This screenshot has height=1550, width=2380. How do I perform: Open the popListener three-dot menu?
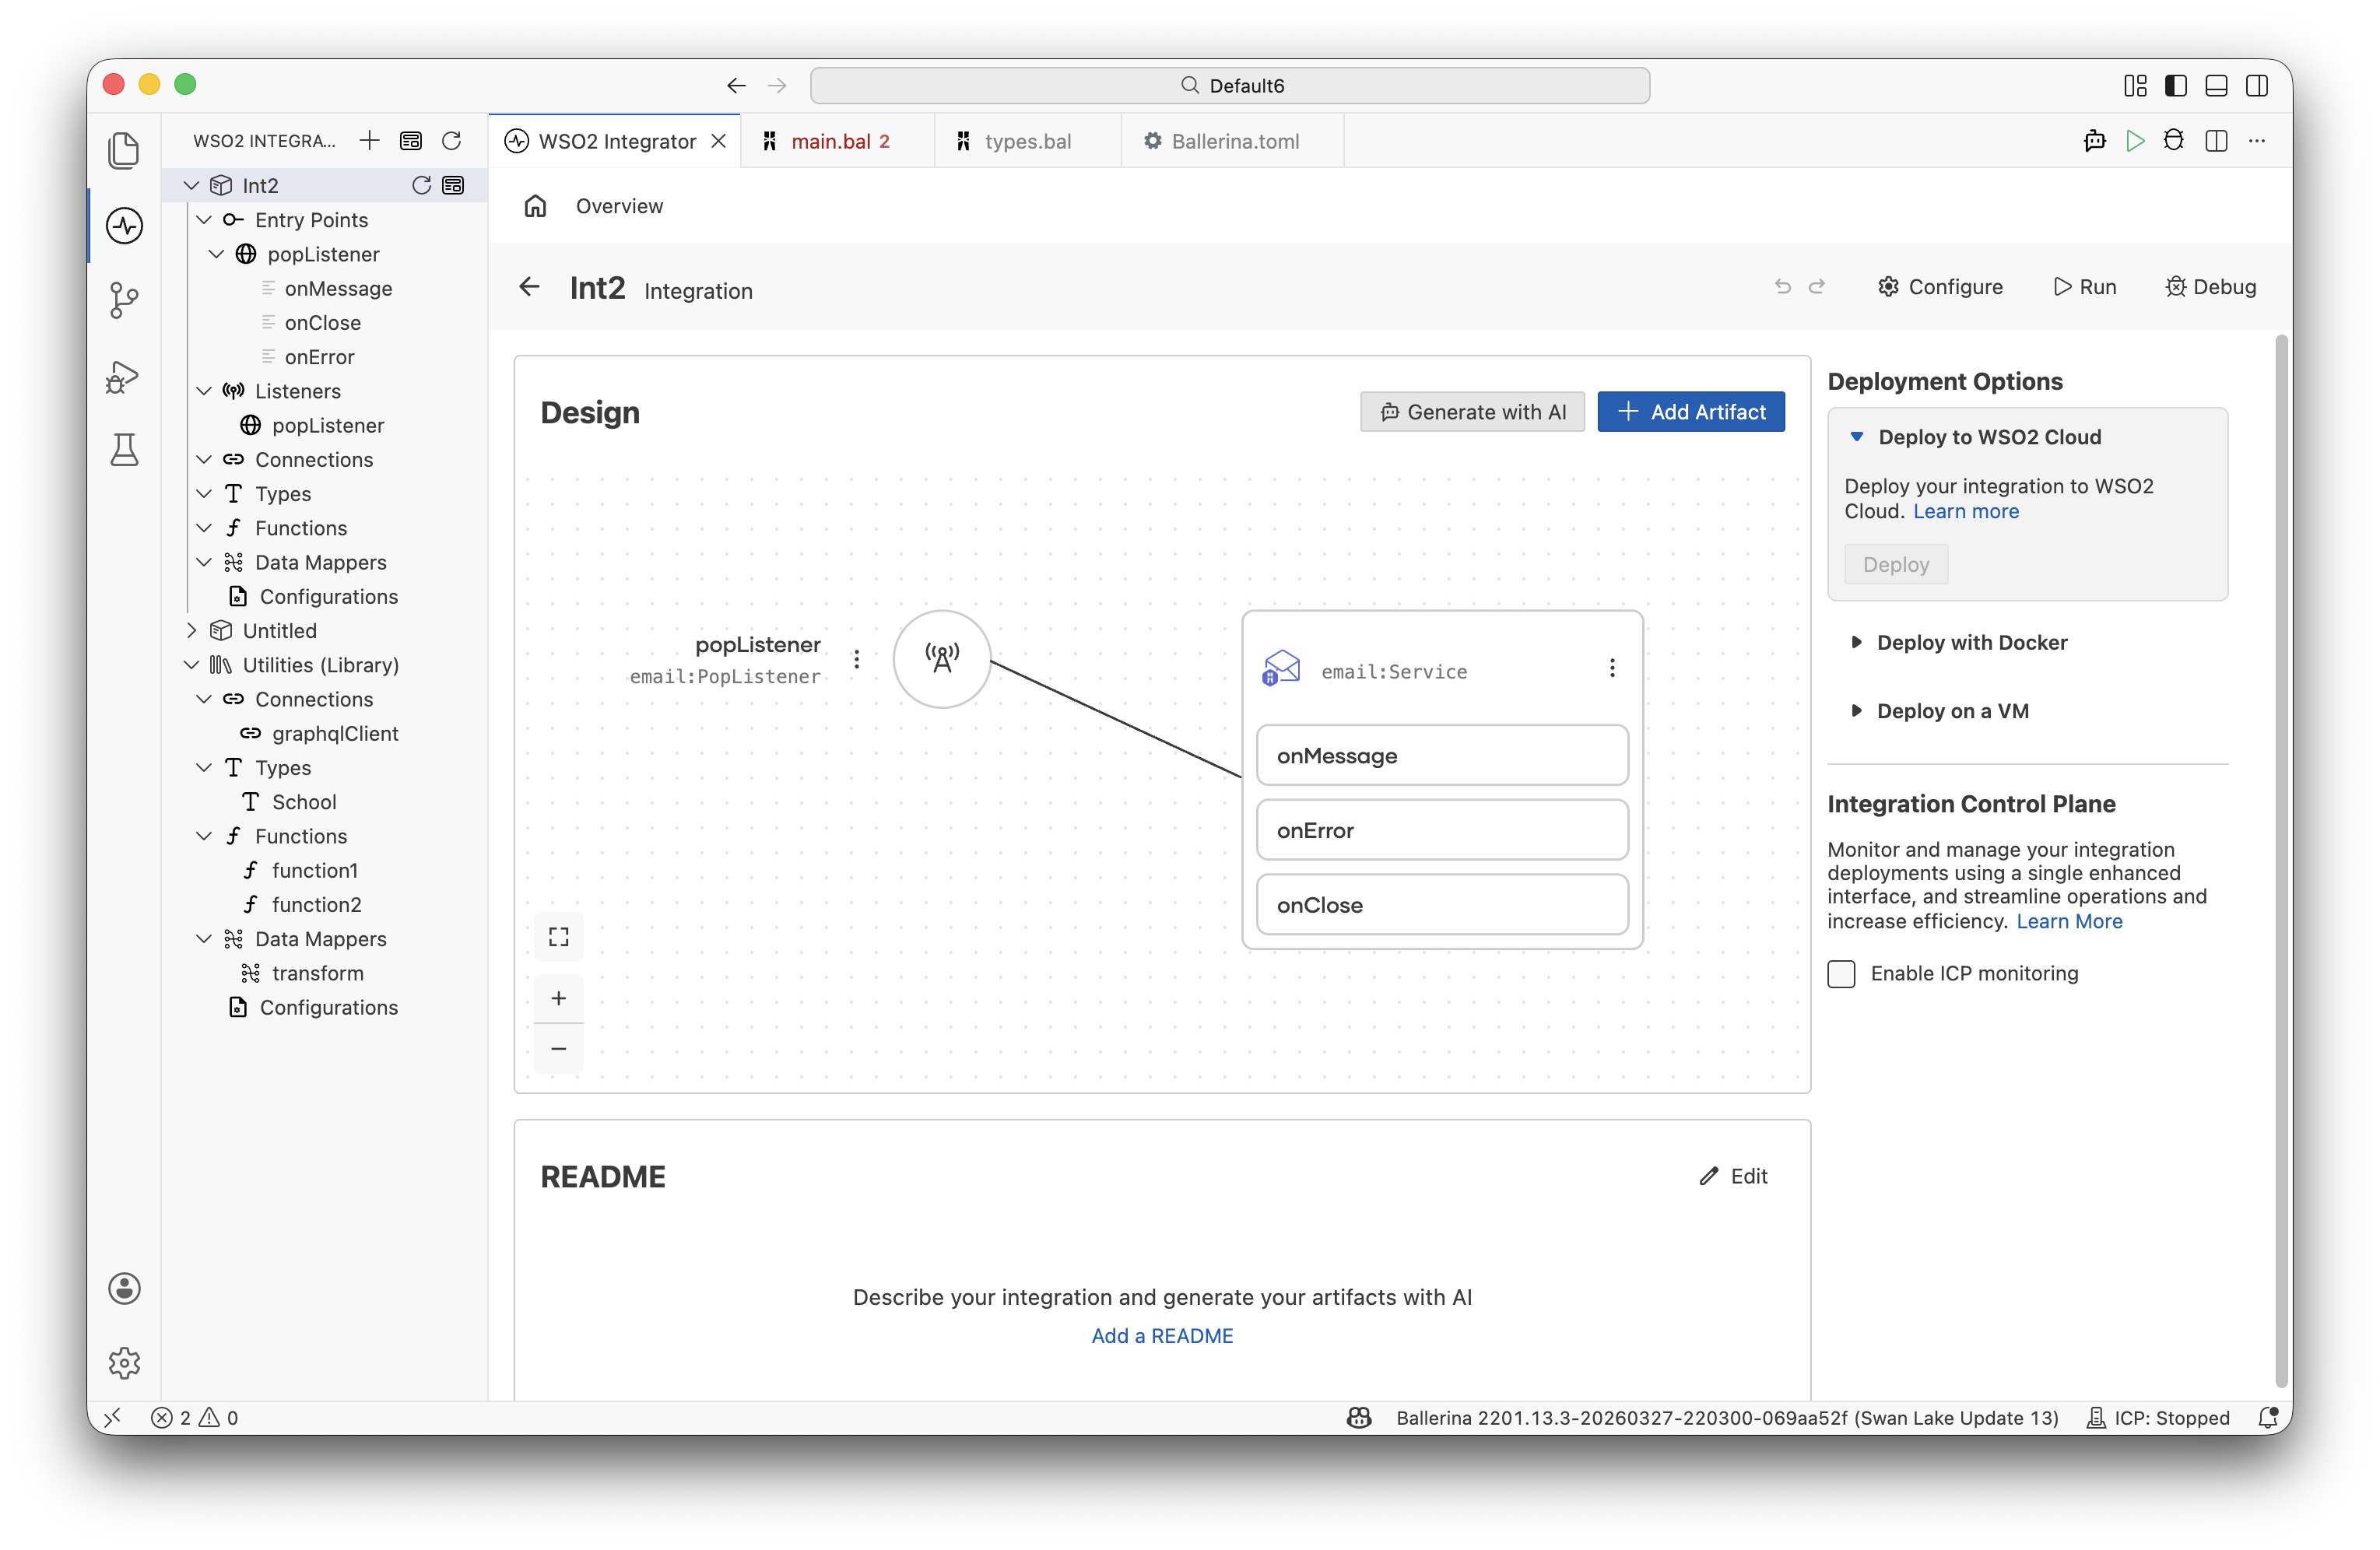[857, 659]
